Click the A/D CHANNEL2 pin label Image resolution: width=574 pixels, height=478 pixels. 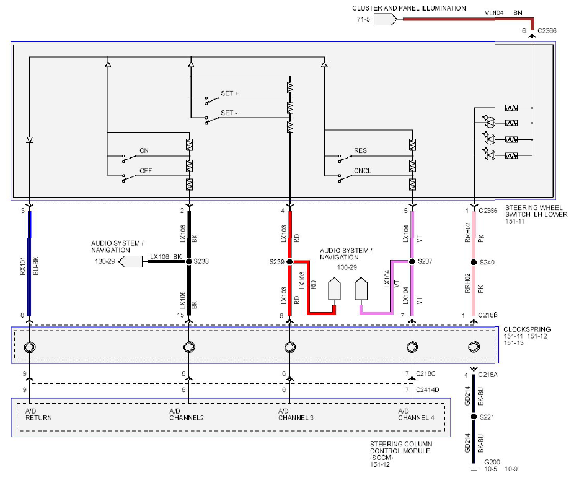(x=187, y=414)
